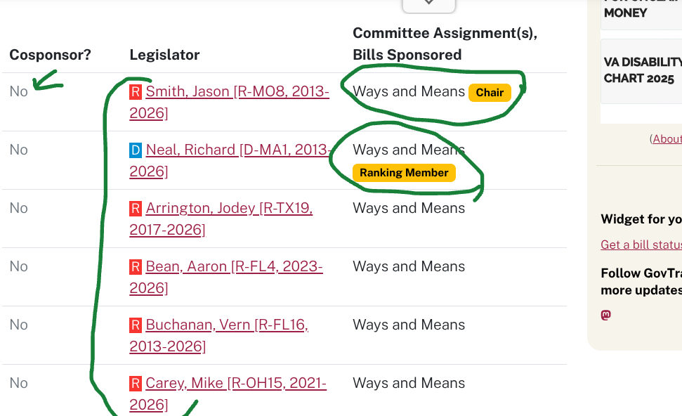The width and height of the screenshot is (682, 416).
Task: Click the About link in sidebar
Action: (667, 138)
